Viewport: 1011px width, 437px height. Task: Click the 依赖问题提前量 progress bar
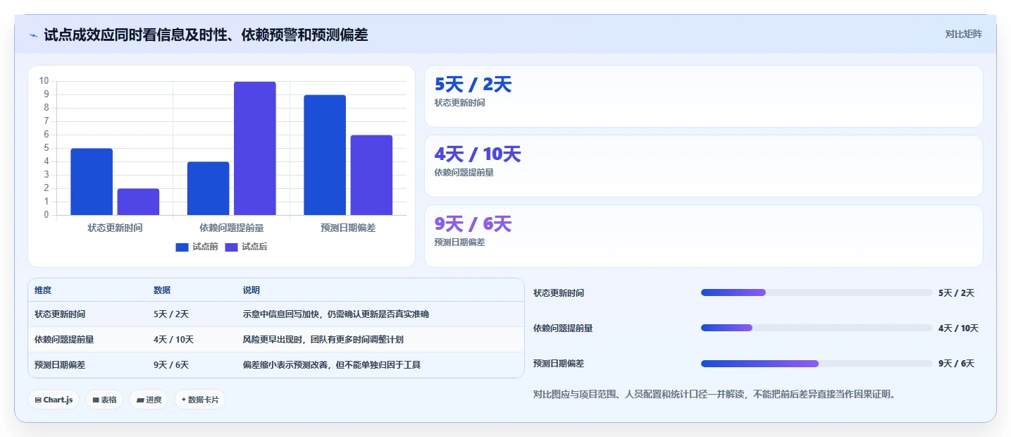(817, 328)
